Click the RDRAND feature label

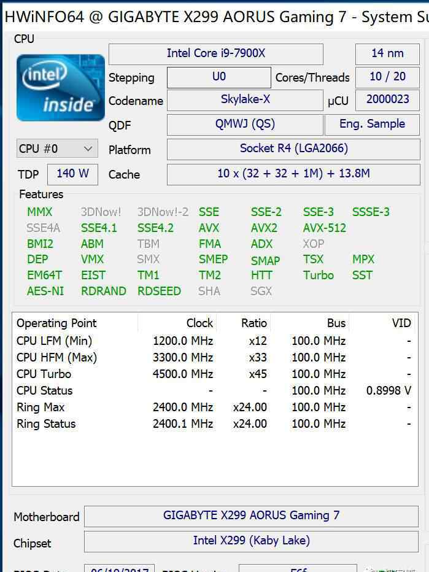click(104, 291)
